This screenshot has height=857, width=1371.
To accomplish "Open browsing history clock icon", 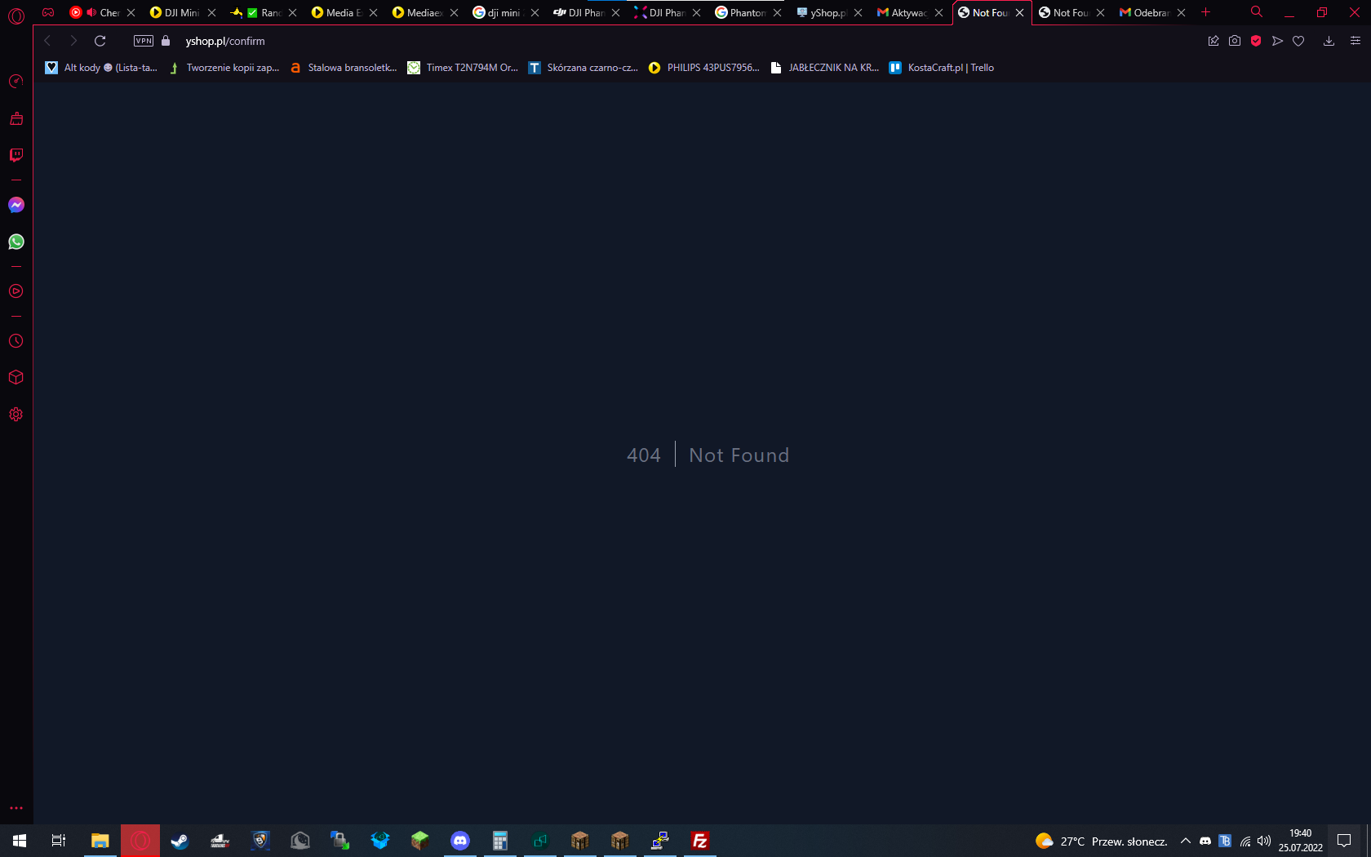I will pyautogui.click(x=16, y=341).
